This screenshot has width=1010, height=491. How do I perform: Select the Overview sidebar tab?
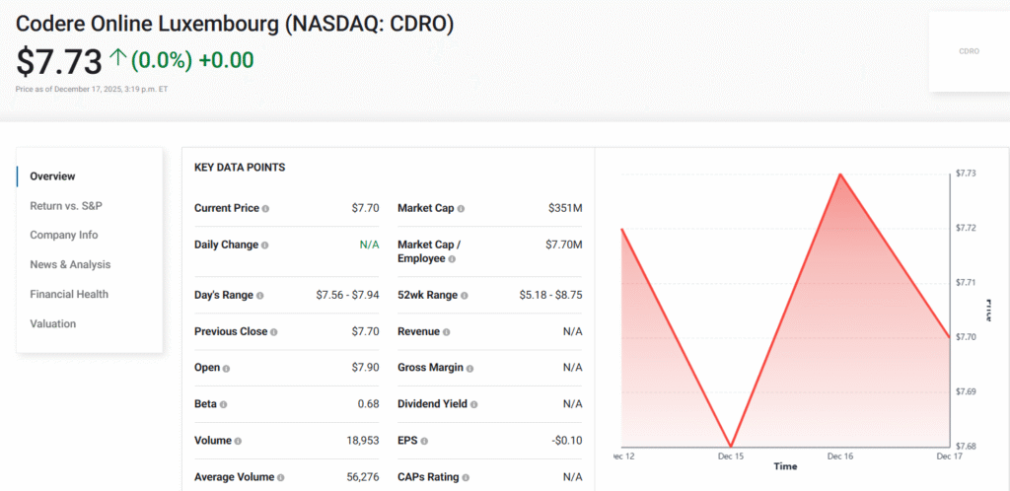(x=52, y=176)
